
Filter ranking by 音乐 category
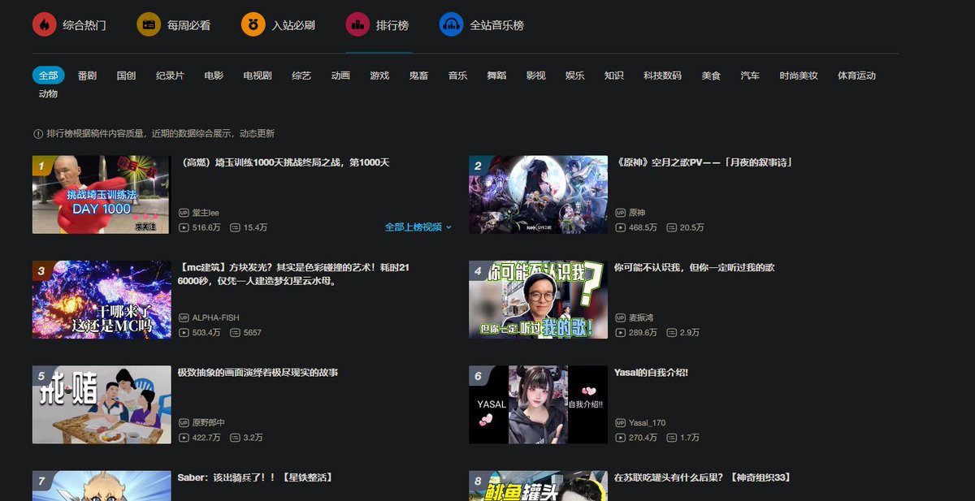click(x=457, y=76)
